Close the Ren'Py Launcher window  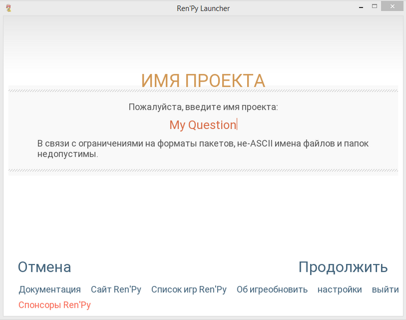coord(393,7)
